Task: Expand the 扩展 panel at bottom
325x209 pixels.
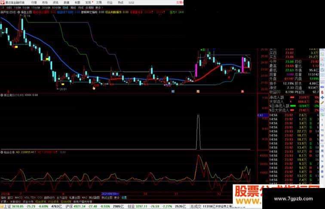Action: pyautogui.click(x=4, y=202)
